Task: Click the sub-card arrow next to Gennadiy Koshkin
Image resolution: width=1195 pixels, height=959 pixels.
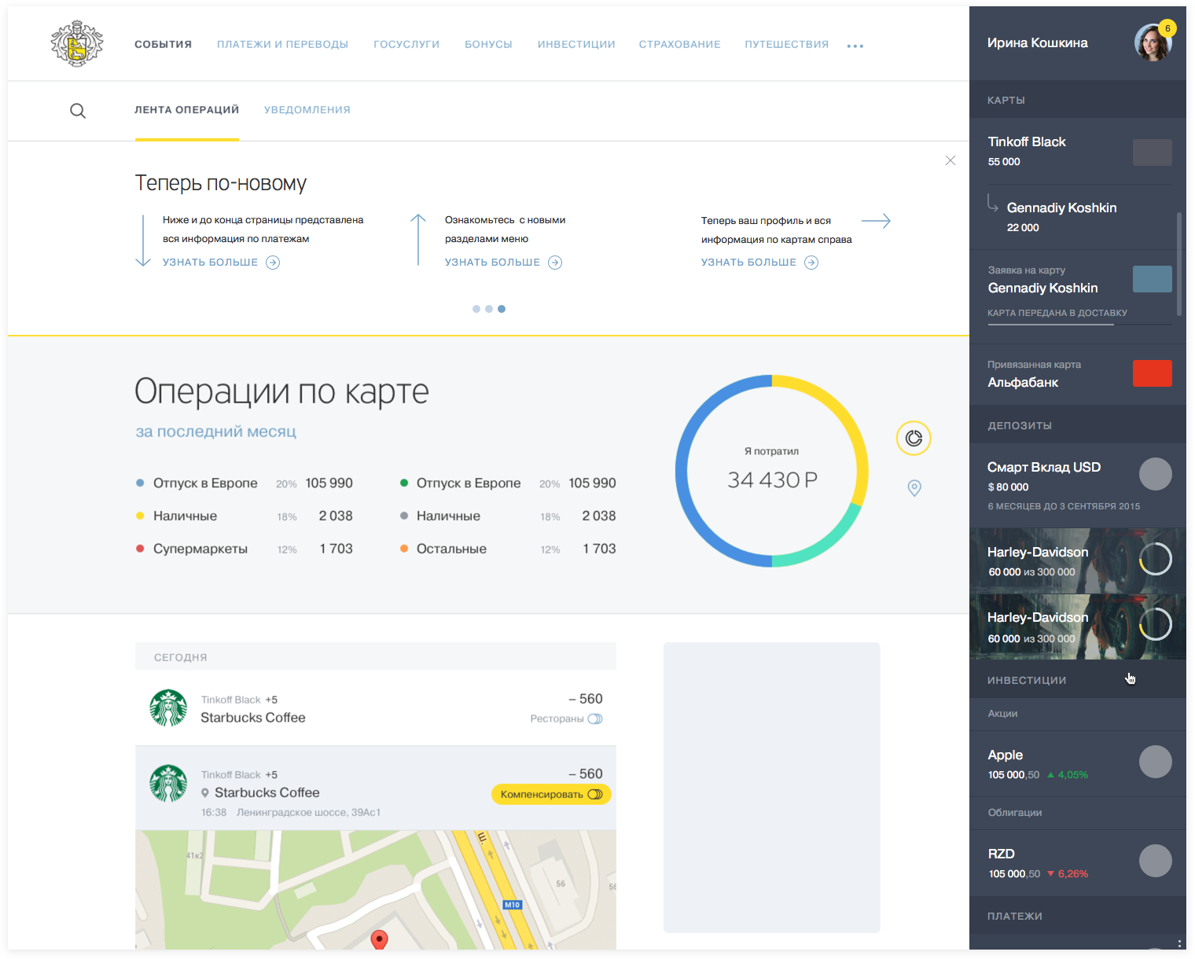Action: point(993,203)
